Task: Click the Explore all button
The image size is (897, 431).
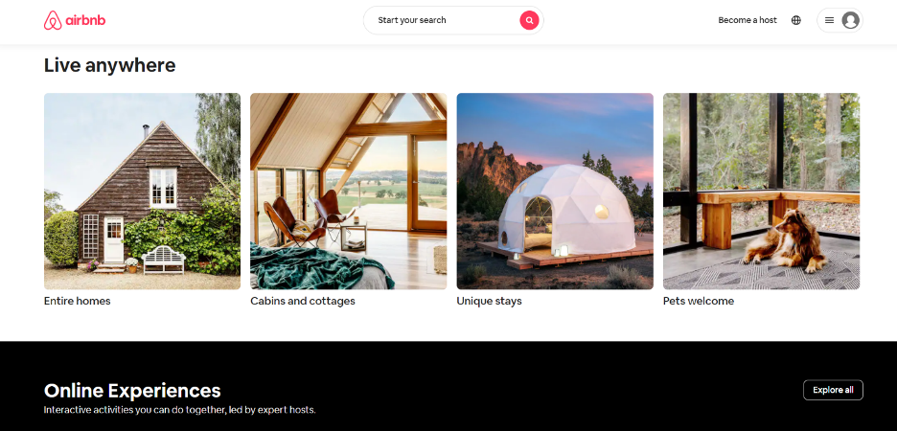Action: (833, 390)
